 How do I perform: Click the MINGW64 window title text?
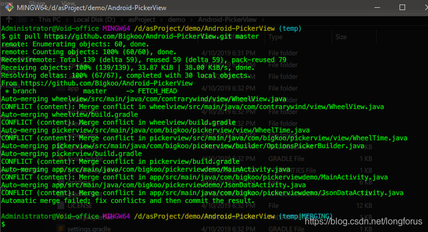point(92,8)
